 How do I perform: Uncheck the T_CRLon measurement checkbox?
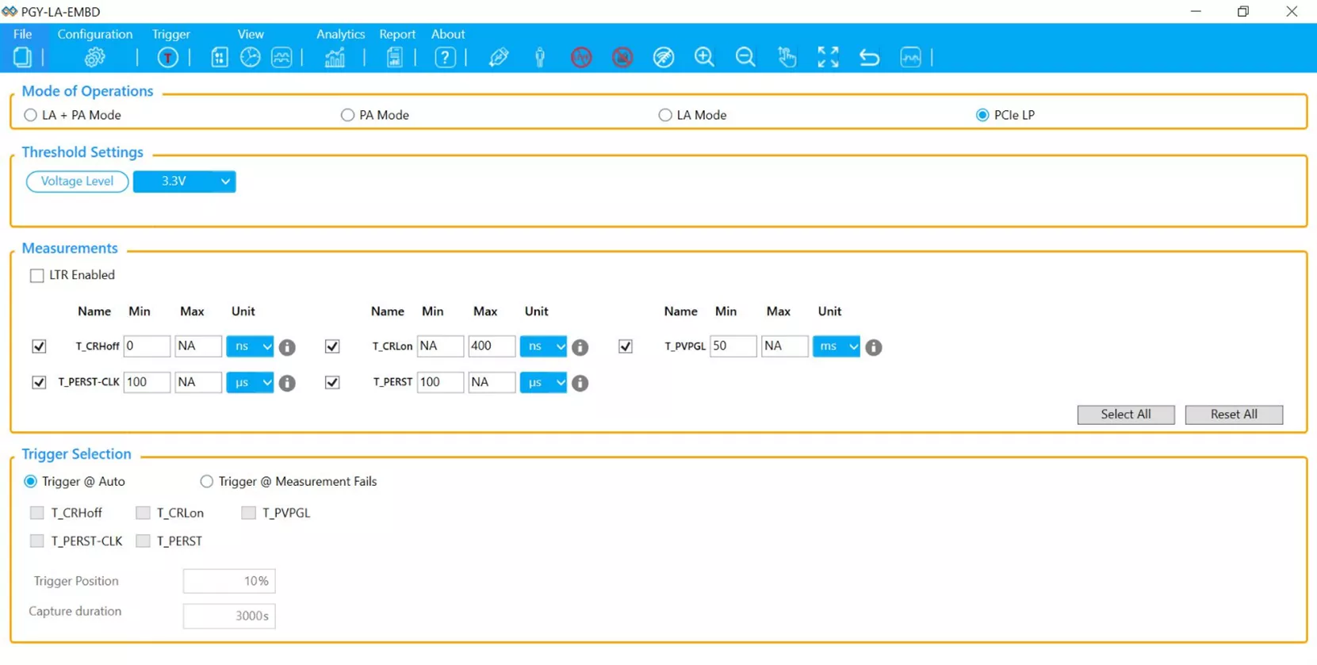(332, 346)
